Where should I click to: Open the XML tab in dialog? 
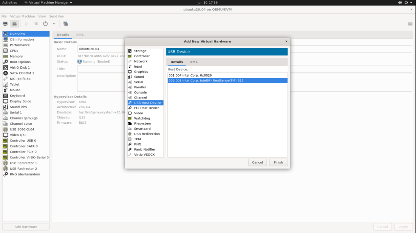(194, 62)
